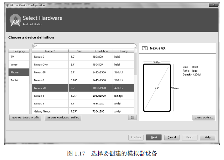Click the New Hardware Profile button
Screen dimensions: 224x160
coord(25,118)
